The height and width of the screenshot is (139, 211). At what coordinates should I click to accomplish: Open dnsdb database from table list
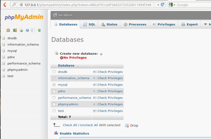coord(63,72)
